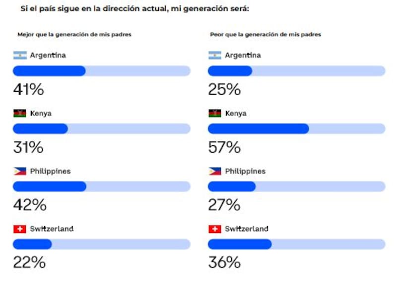Select the Philippines flag in the "Mejor" column
The width and height of the screenshot is (397, 289).
click(x=19, y=172)
